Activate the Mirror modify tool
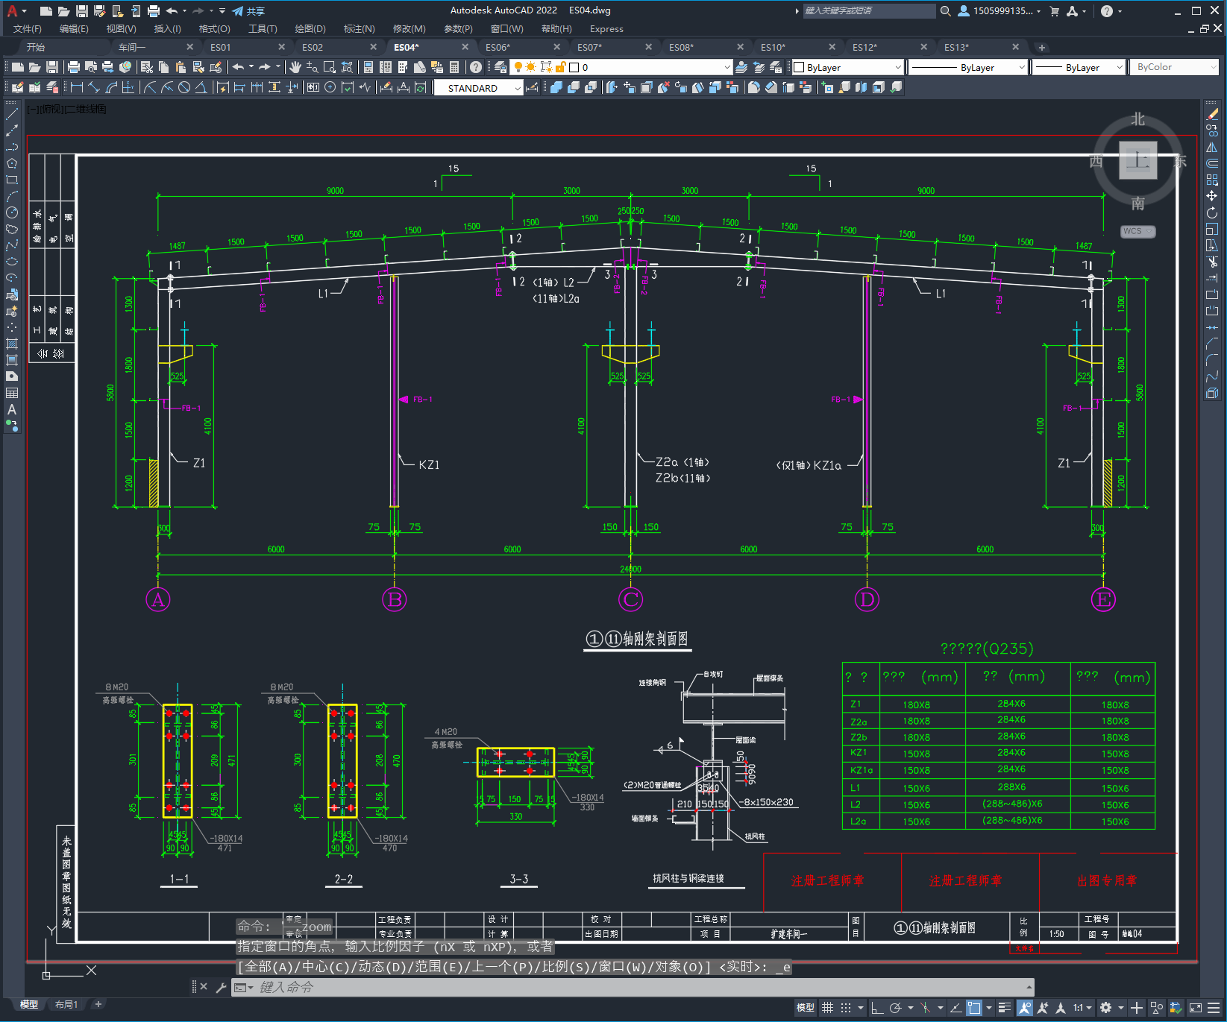Viewport: 1227px width, 1022px height. [x=1212, y=148]
